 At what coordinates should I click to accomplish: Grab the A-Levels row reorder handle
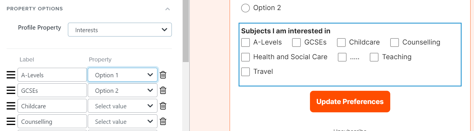(x=11, y=75)
